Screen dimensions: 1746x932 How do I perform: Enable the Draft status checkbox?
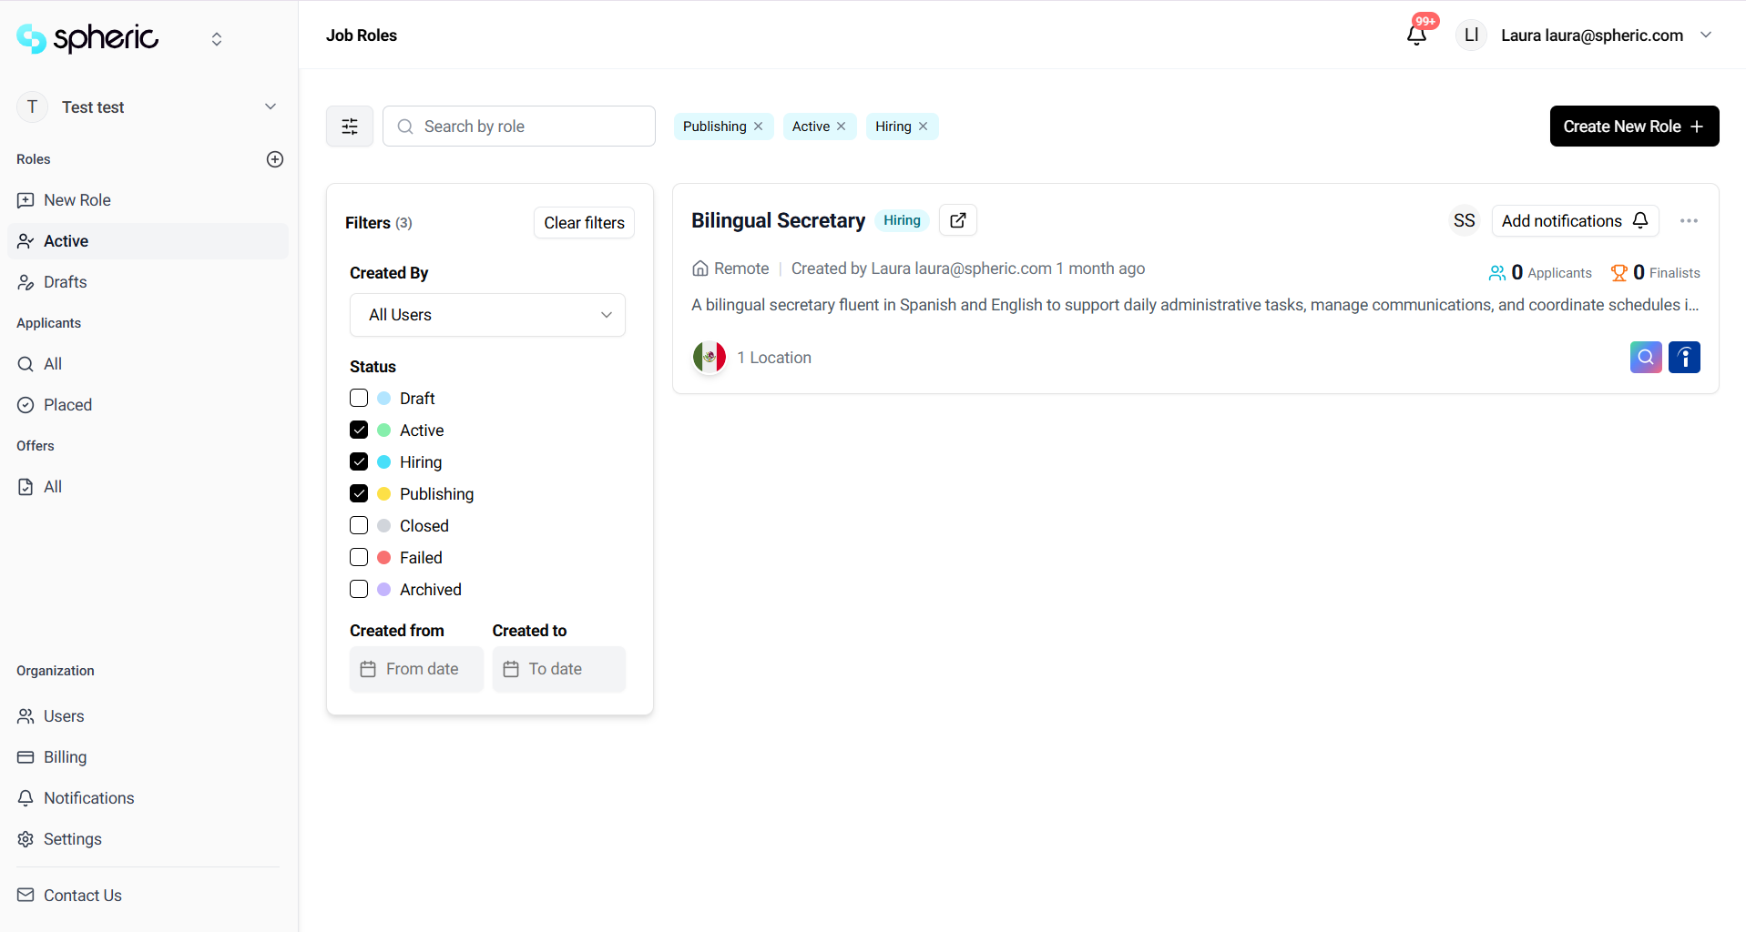pyautogui.click(x=359, y=399)
